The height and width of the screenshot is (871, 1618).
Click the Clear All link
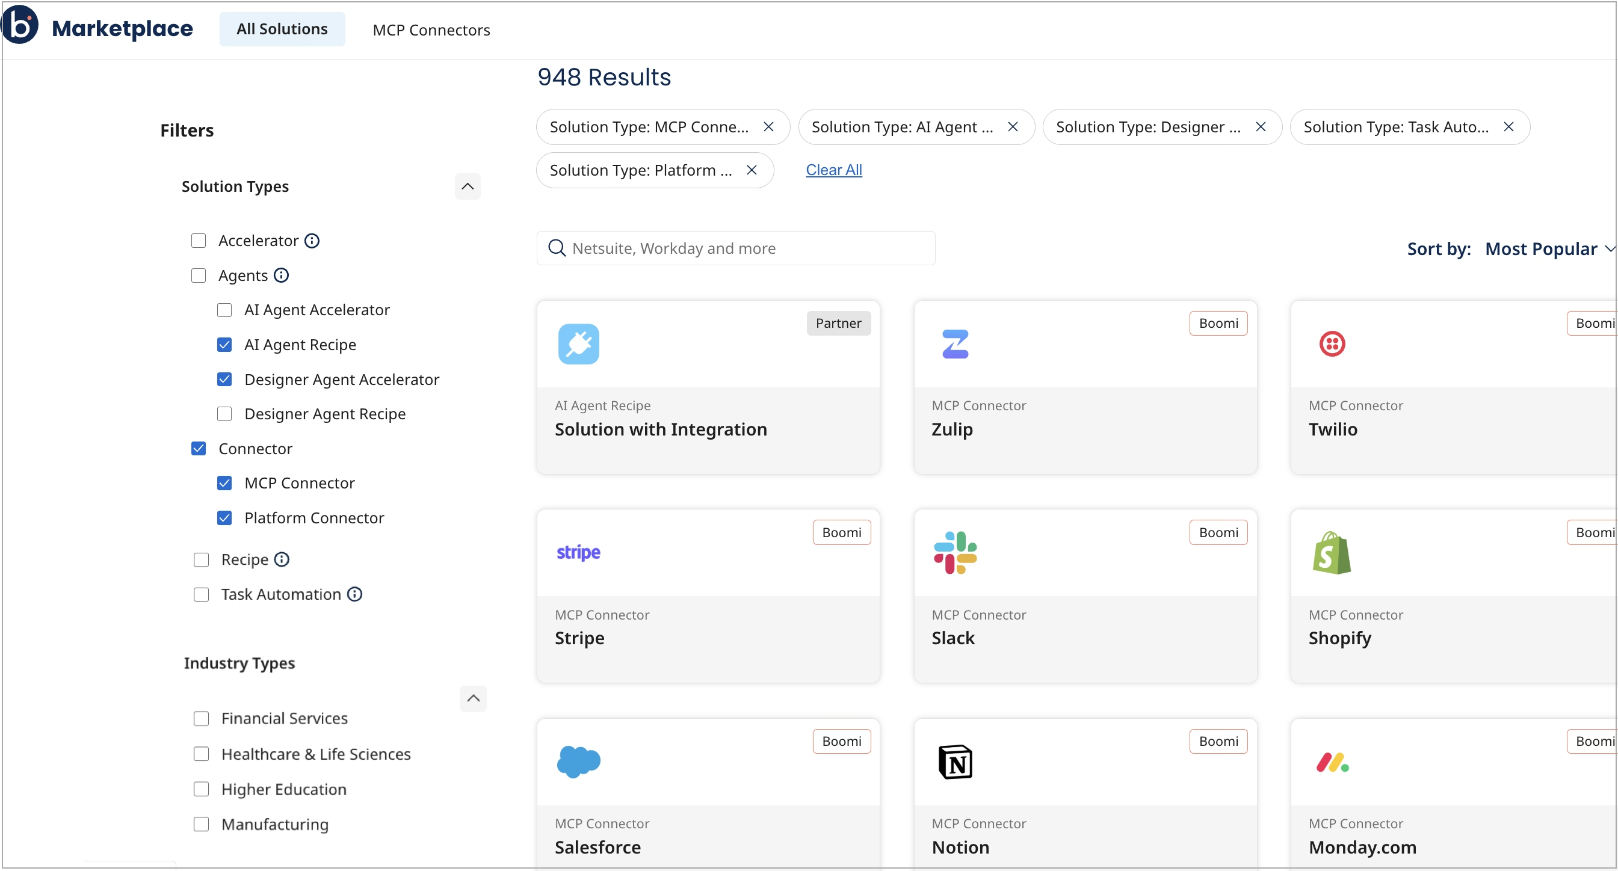(833, 170)
